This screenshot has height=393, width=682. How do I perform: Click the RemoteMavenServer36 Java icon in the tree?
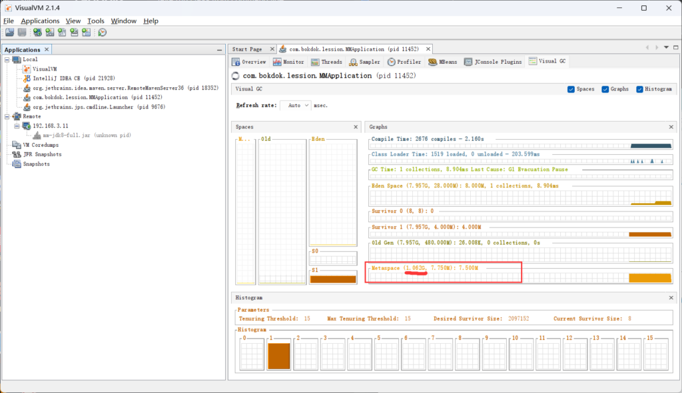(27, 88)
